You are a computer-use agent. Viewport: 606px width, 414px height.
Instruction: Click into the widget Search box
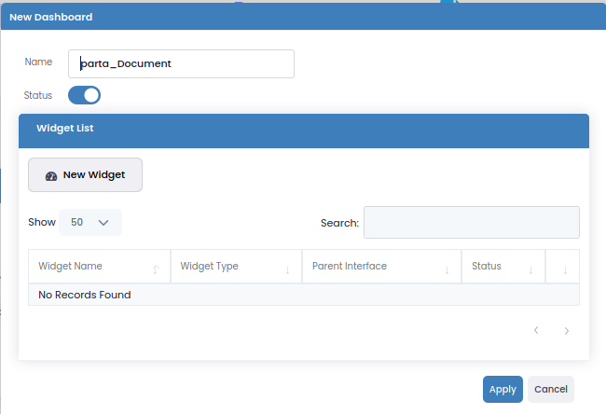(471, 223)
